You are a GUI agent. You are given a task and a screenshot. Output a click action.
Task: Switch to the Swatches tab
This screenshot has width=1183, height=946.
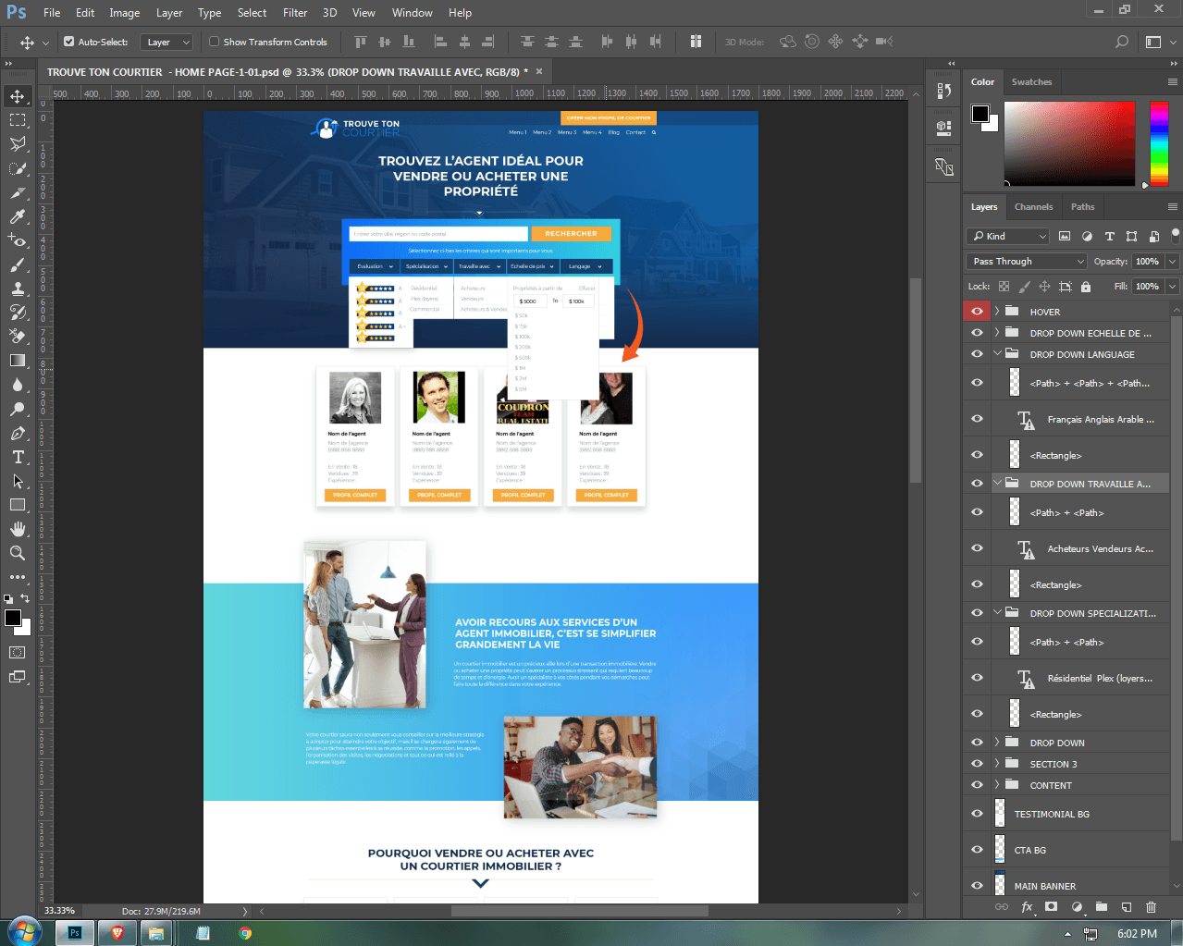coord(1031,82)
